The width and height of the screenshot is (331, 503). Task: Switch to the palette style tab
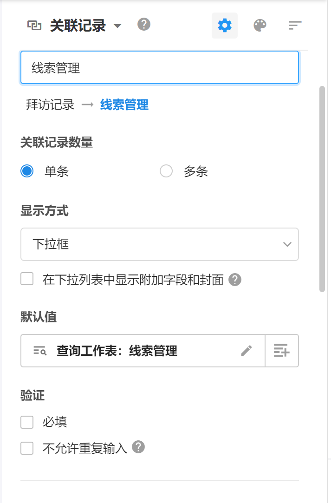260,26
